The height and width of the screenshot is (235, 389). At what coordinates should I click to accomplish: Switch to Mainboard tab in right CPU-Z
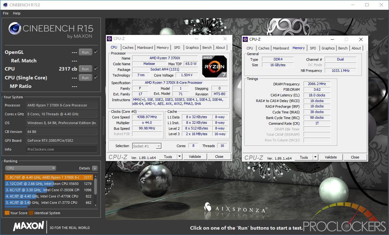[x=281, y=48]
